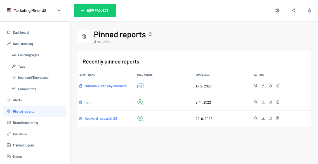The image size is (318, 164).
Task: Expand the Marketing Miner US project selector
Action: (x=59, y=10)
